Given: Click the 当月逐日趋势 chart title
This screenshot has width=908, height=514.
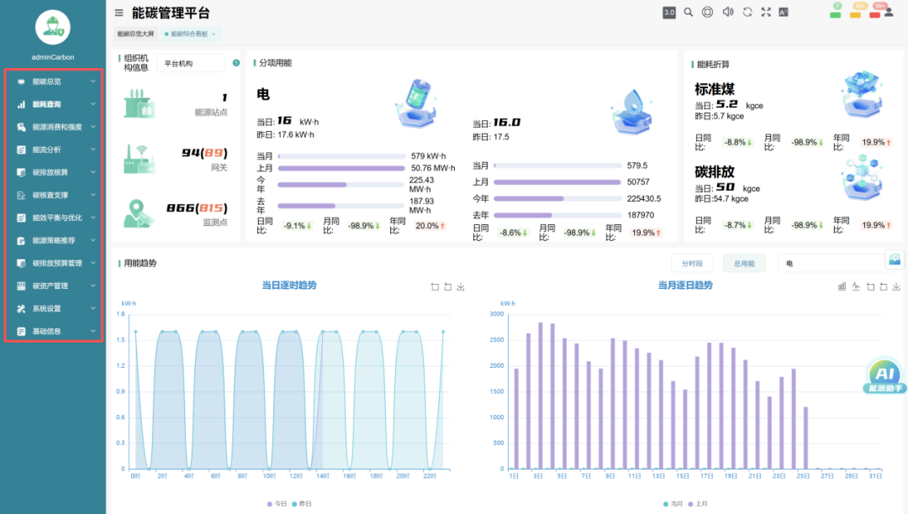Looking at the screenshot, I should [x=685, y=285].
